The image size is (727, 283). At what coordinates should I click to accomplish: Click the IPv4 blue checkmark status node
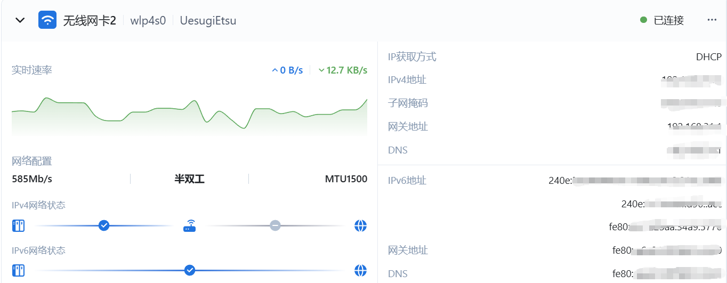tap(104, 225)
